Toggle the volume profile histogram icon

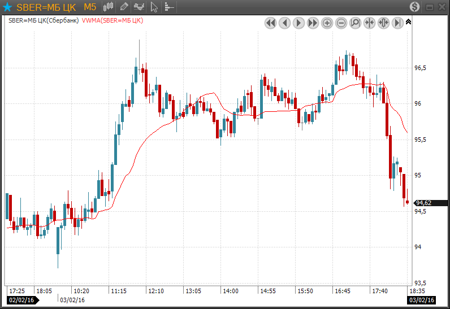tap(168, 7)
